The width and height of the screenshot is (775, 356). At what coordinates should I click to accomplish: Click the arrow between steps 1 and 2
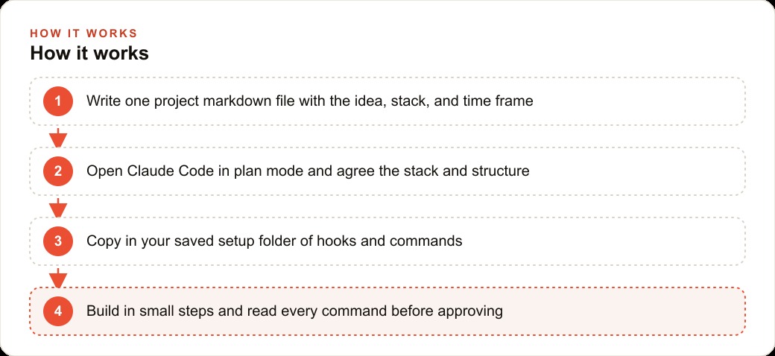tap(58, 138)
